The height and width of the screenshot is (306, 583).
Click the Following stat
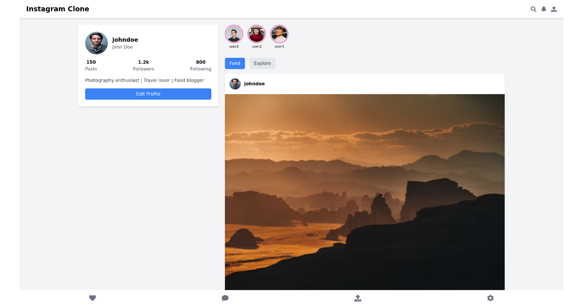[x=201, y=65]
